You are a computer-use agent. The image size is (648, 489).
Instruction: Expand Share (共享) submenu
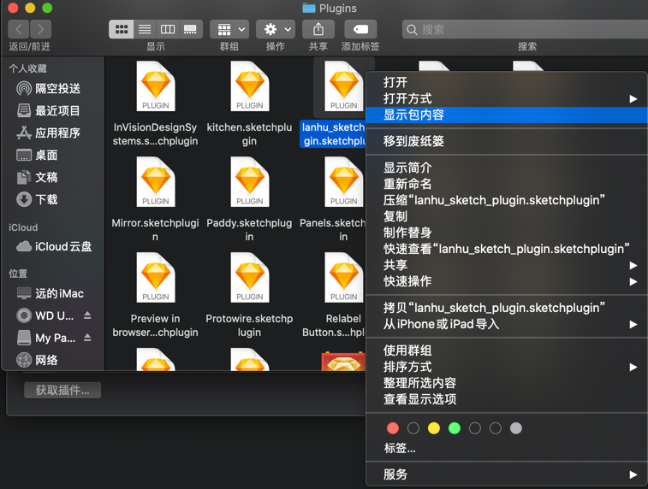click(x=507, y=265)
